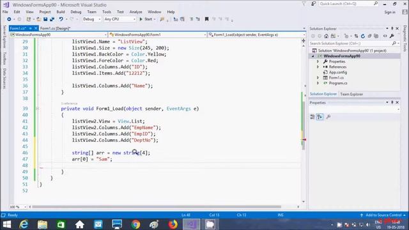Open Properties wrench icon in Solution Explorer toolbar
The height and width of the screenshot is (230, 409).
392,36
